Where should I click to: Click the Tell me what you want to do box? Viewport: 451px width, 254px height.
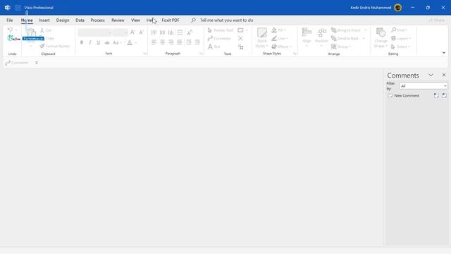pos(226,20)
